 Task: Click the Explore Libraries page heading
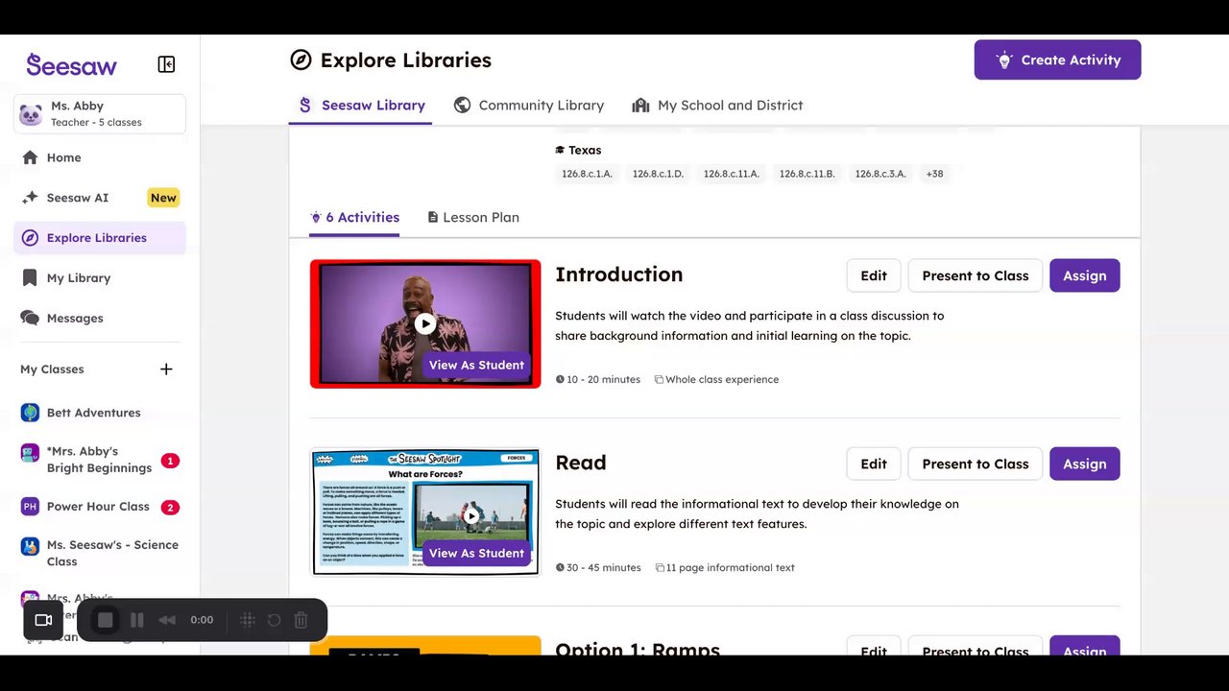pyautogui.click(x=405, y=60)
